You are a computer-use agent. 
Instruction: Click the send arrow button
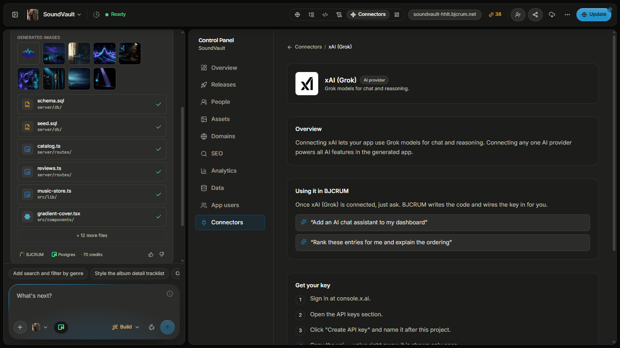[167, 327]
